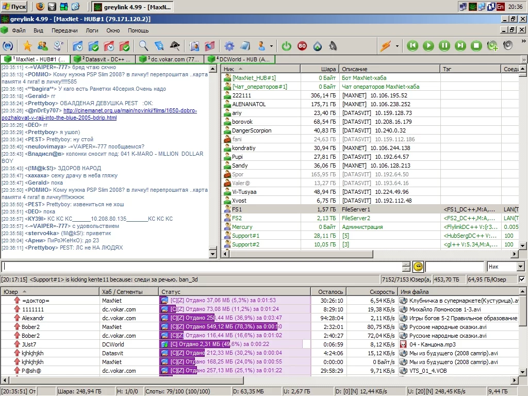
Task: Open the Передачи menu
Action: (64, 30)
